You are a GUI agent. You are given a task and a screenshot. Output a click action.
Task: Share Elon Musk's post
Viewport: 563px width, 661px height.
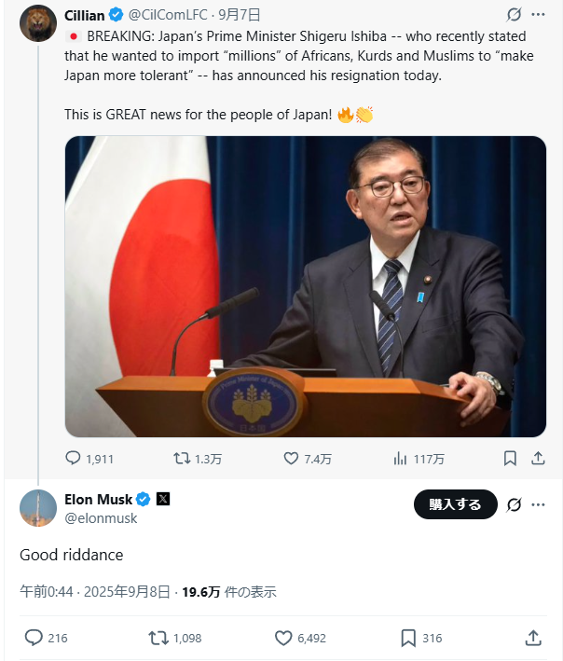point(533,638)
